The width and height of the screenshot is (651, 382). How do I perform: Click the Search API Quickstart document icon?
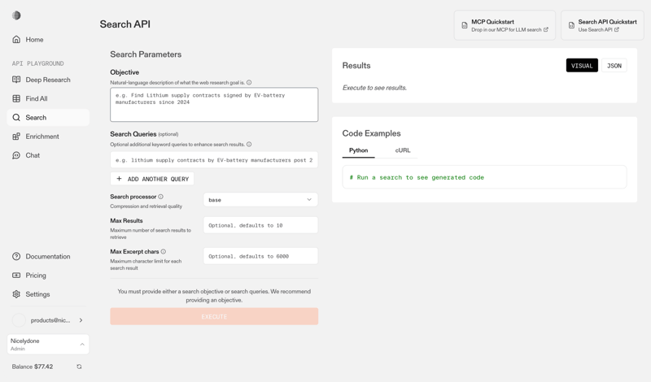point(571,25)
